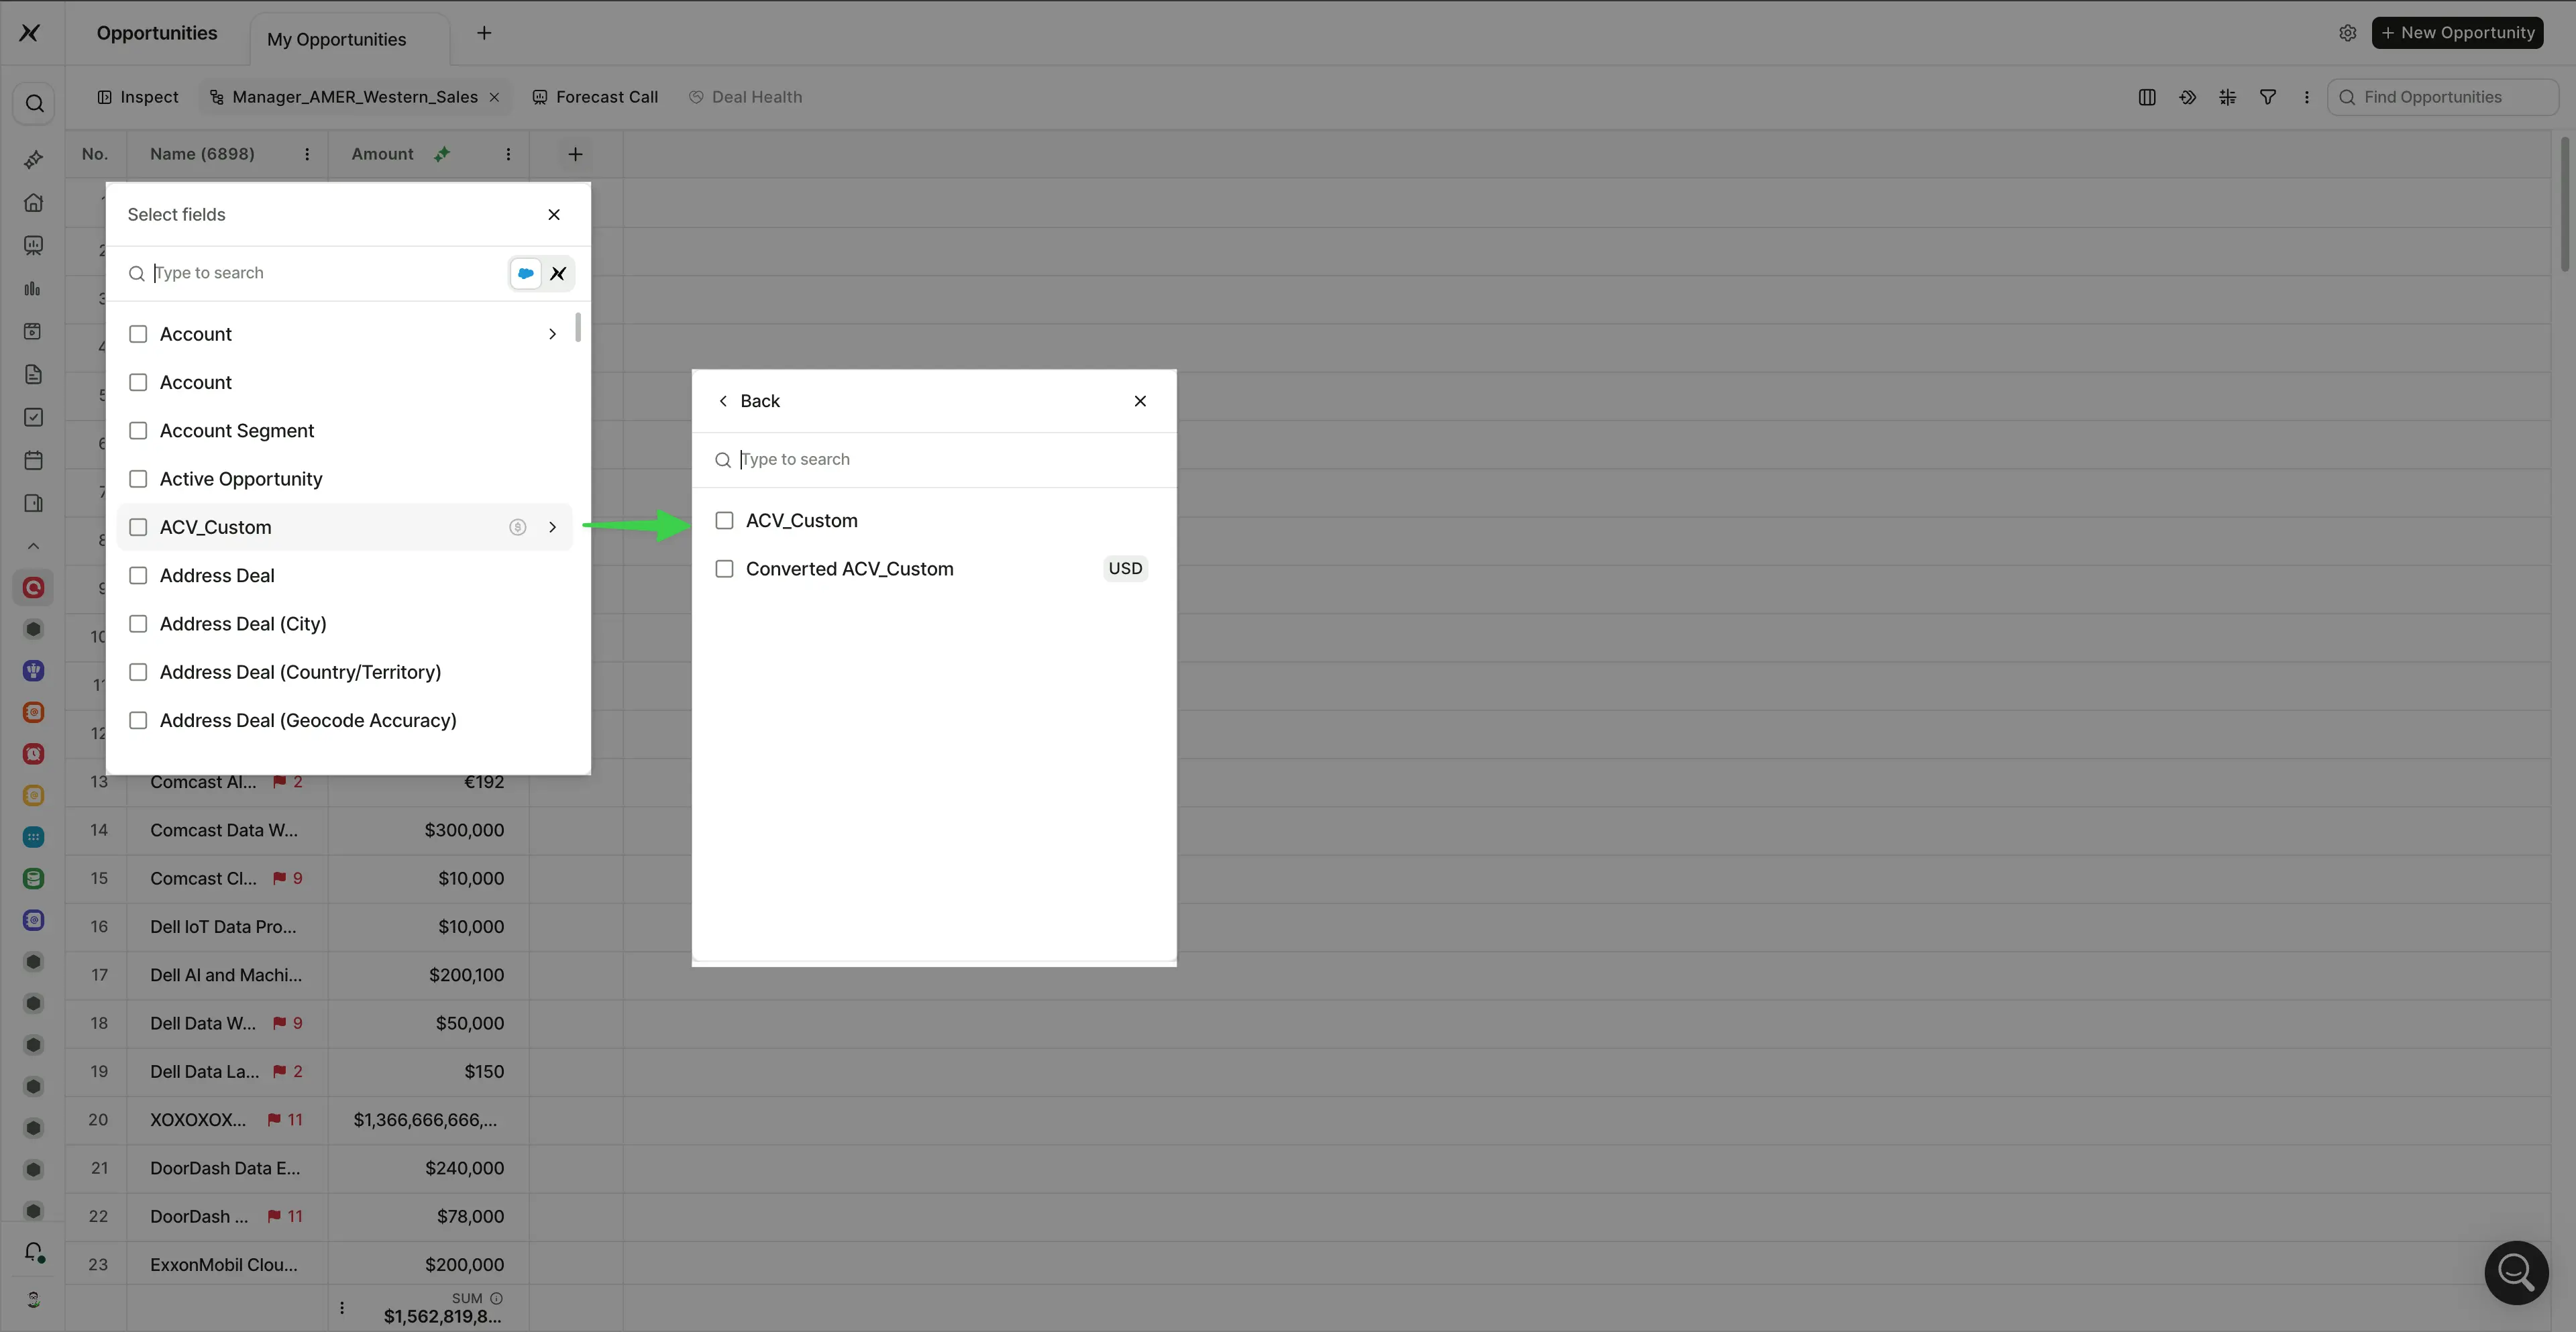
Task: Focus the Select fields search input
Action: (x=316, y=273)
